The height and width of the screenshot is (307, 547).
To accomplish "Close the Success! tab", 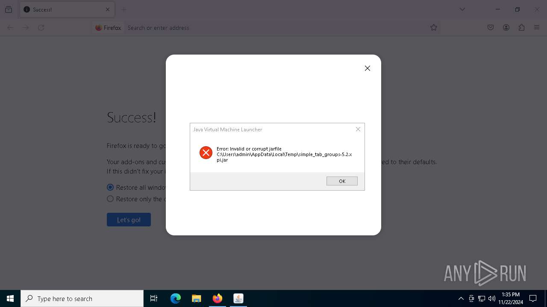I will coord(108,9).
